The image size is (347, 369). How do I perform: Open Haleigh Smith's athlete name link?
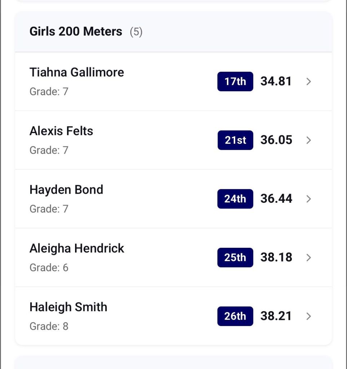tap(68, 307)
